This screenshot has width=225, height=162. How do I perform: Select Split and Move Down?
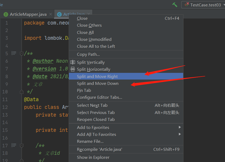point(126,84)
